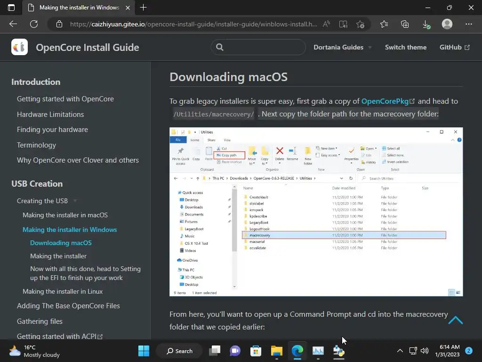Expand Dortania Guides dropdown

pos(342,47)
